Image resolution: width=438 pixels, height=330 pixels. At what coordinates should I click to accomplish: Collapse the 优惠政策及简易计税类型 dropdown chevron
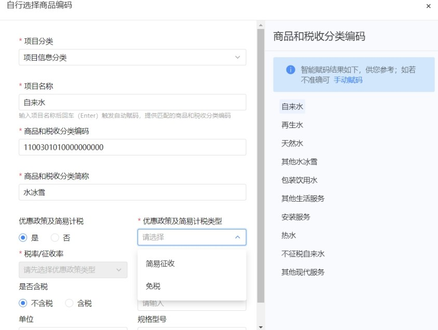tap(238, 237)
